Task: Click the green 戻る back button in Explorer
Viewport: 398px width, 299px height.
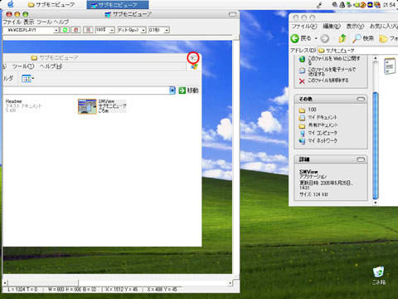Action: (301, 38)
